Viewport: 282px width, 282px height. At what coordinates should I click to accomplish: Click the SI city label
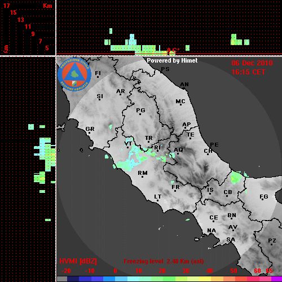100,96
